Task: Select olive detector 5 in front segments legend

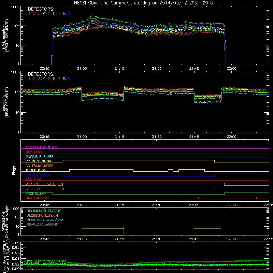Action: (49, 14)
